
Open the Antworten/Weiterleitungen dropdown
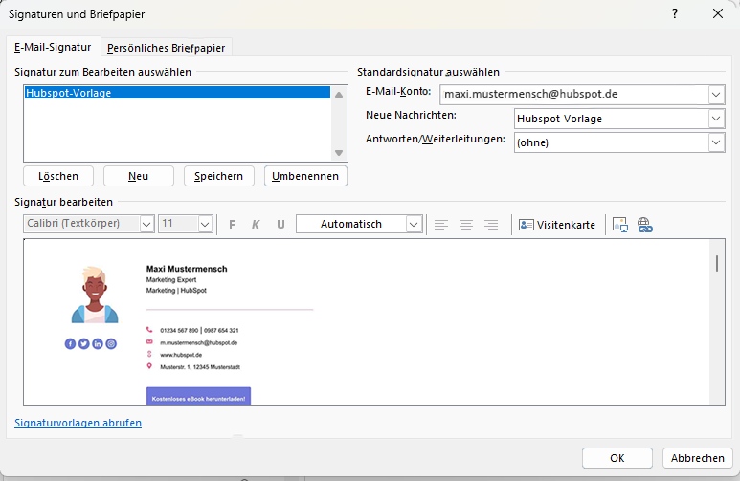click(716, 142)
